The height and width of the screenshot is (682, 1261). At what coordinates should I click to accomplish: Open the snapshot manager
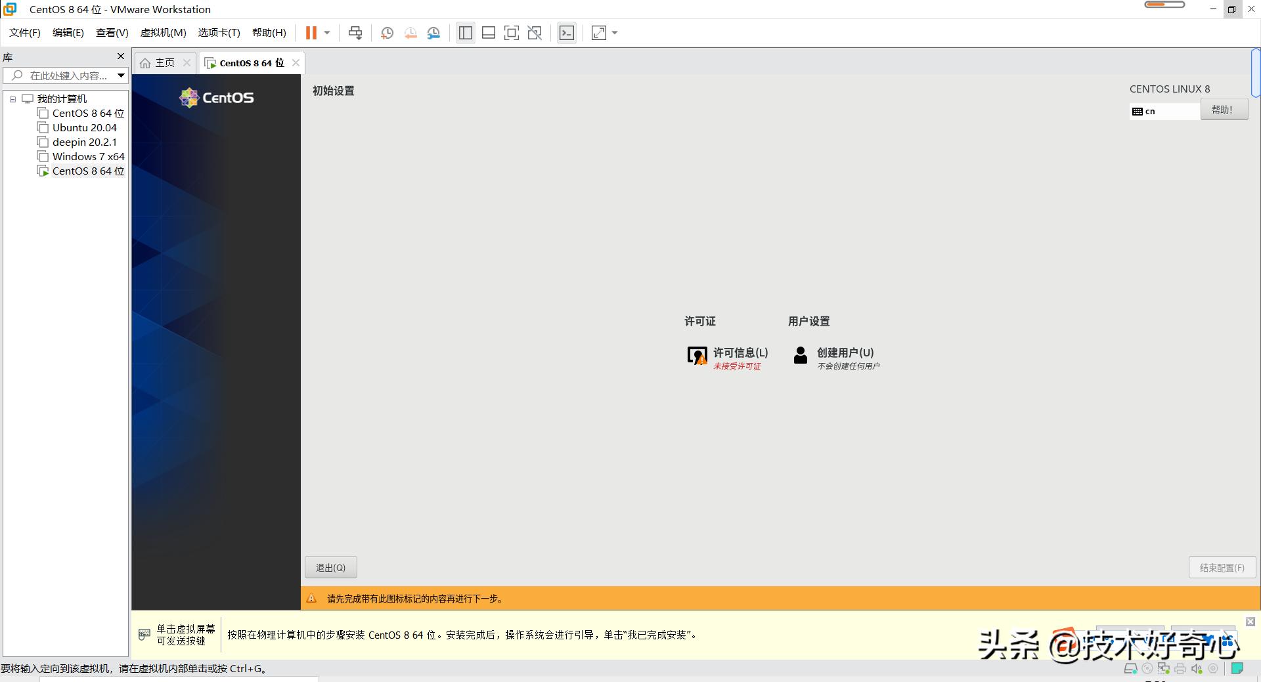[433, 33]
